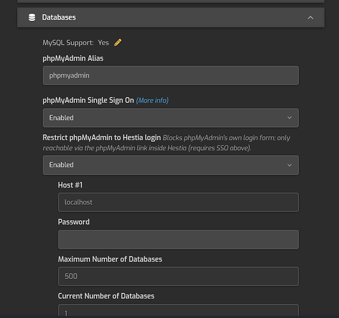The height and width of the screenshot is (318, 339).
Task: Edit MySQL Support with pencil icon
Action: pos(118,43)
